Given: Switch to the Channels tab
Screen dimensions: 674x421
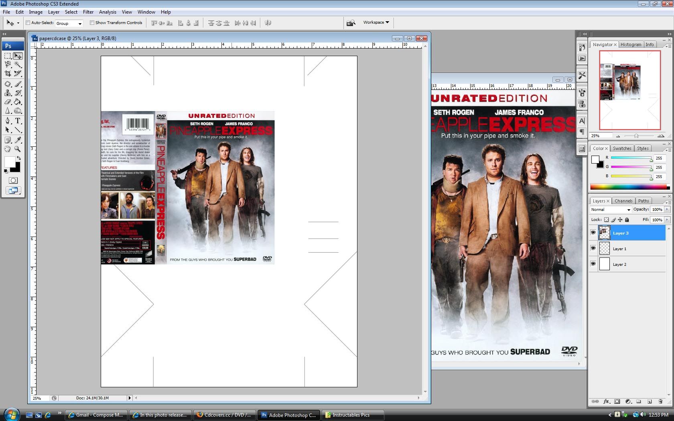Looking at the screenshot, I should point(623,201).
